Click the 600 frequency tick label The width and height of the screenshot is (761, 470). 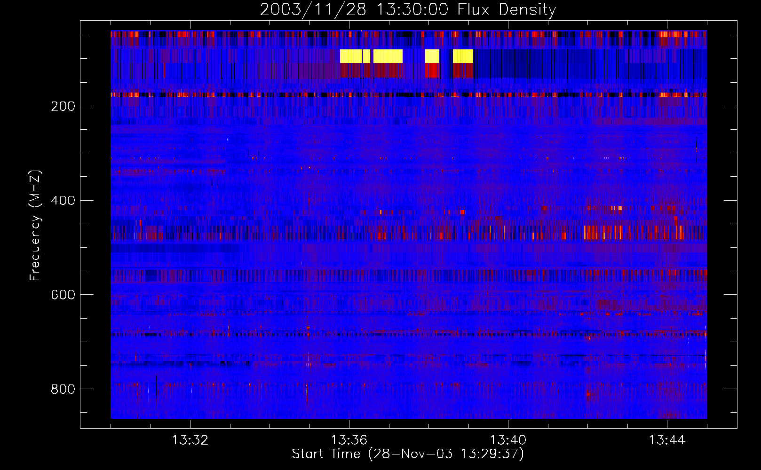63,295
